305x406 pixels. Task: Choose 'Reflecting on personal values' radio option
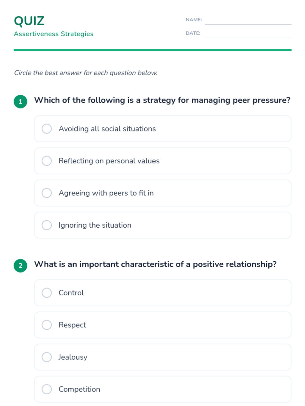click(x=47, y=161)
